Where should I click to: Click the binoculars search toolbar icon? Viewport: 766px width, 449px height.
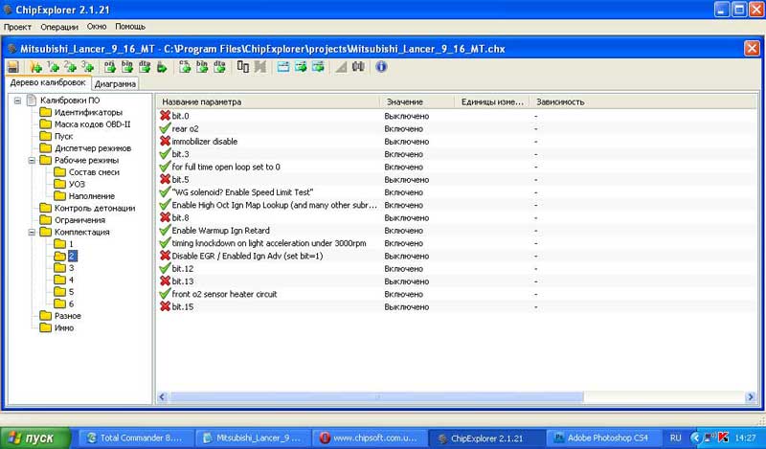click(x=359, y=67)
